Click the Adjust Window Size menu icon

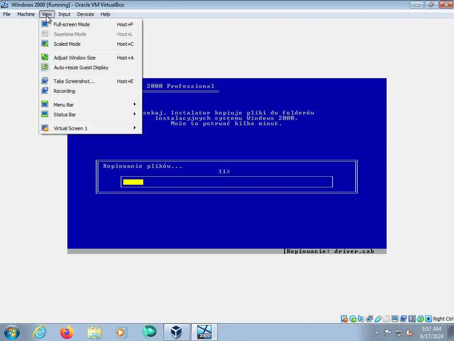[x=45, y=57]
